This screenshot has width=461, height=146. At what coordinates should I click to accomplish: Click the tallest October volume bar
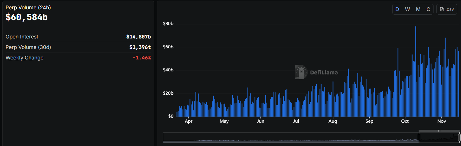tap(416, 71)
